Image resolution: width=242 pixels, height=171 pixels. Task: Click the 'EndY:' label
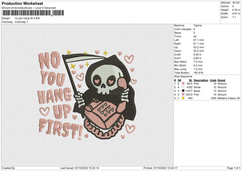[x=177, y=58]
